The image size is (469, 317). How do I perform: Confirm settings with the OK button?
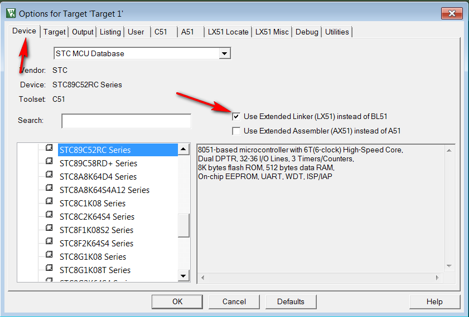pyautogui.click(x=177, y=302)
